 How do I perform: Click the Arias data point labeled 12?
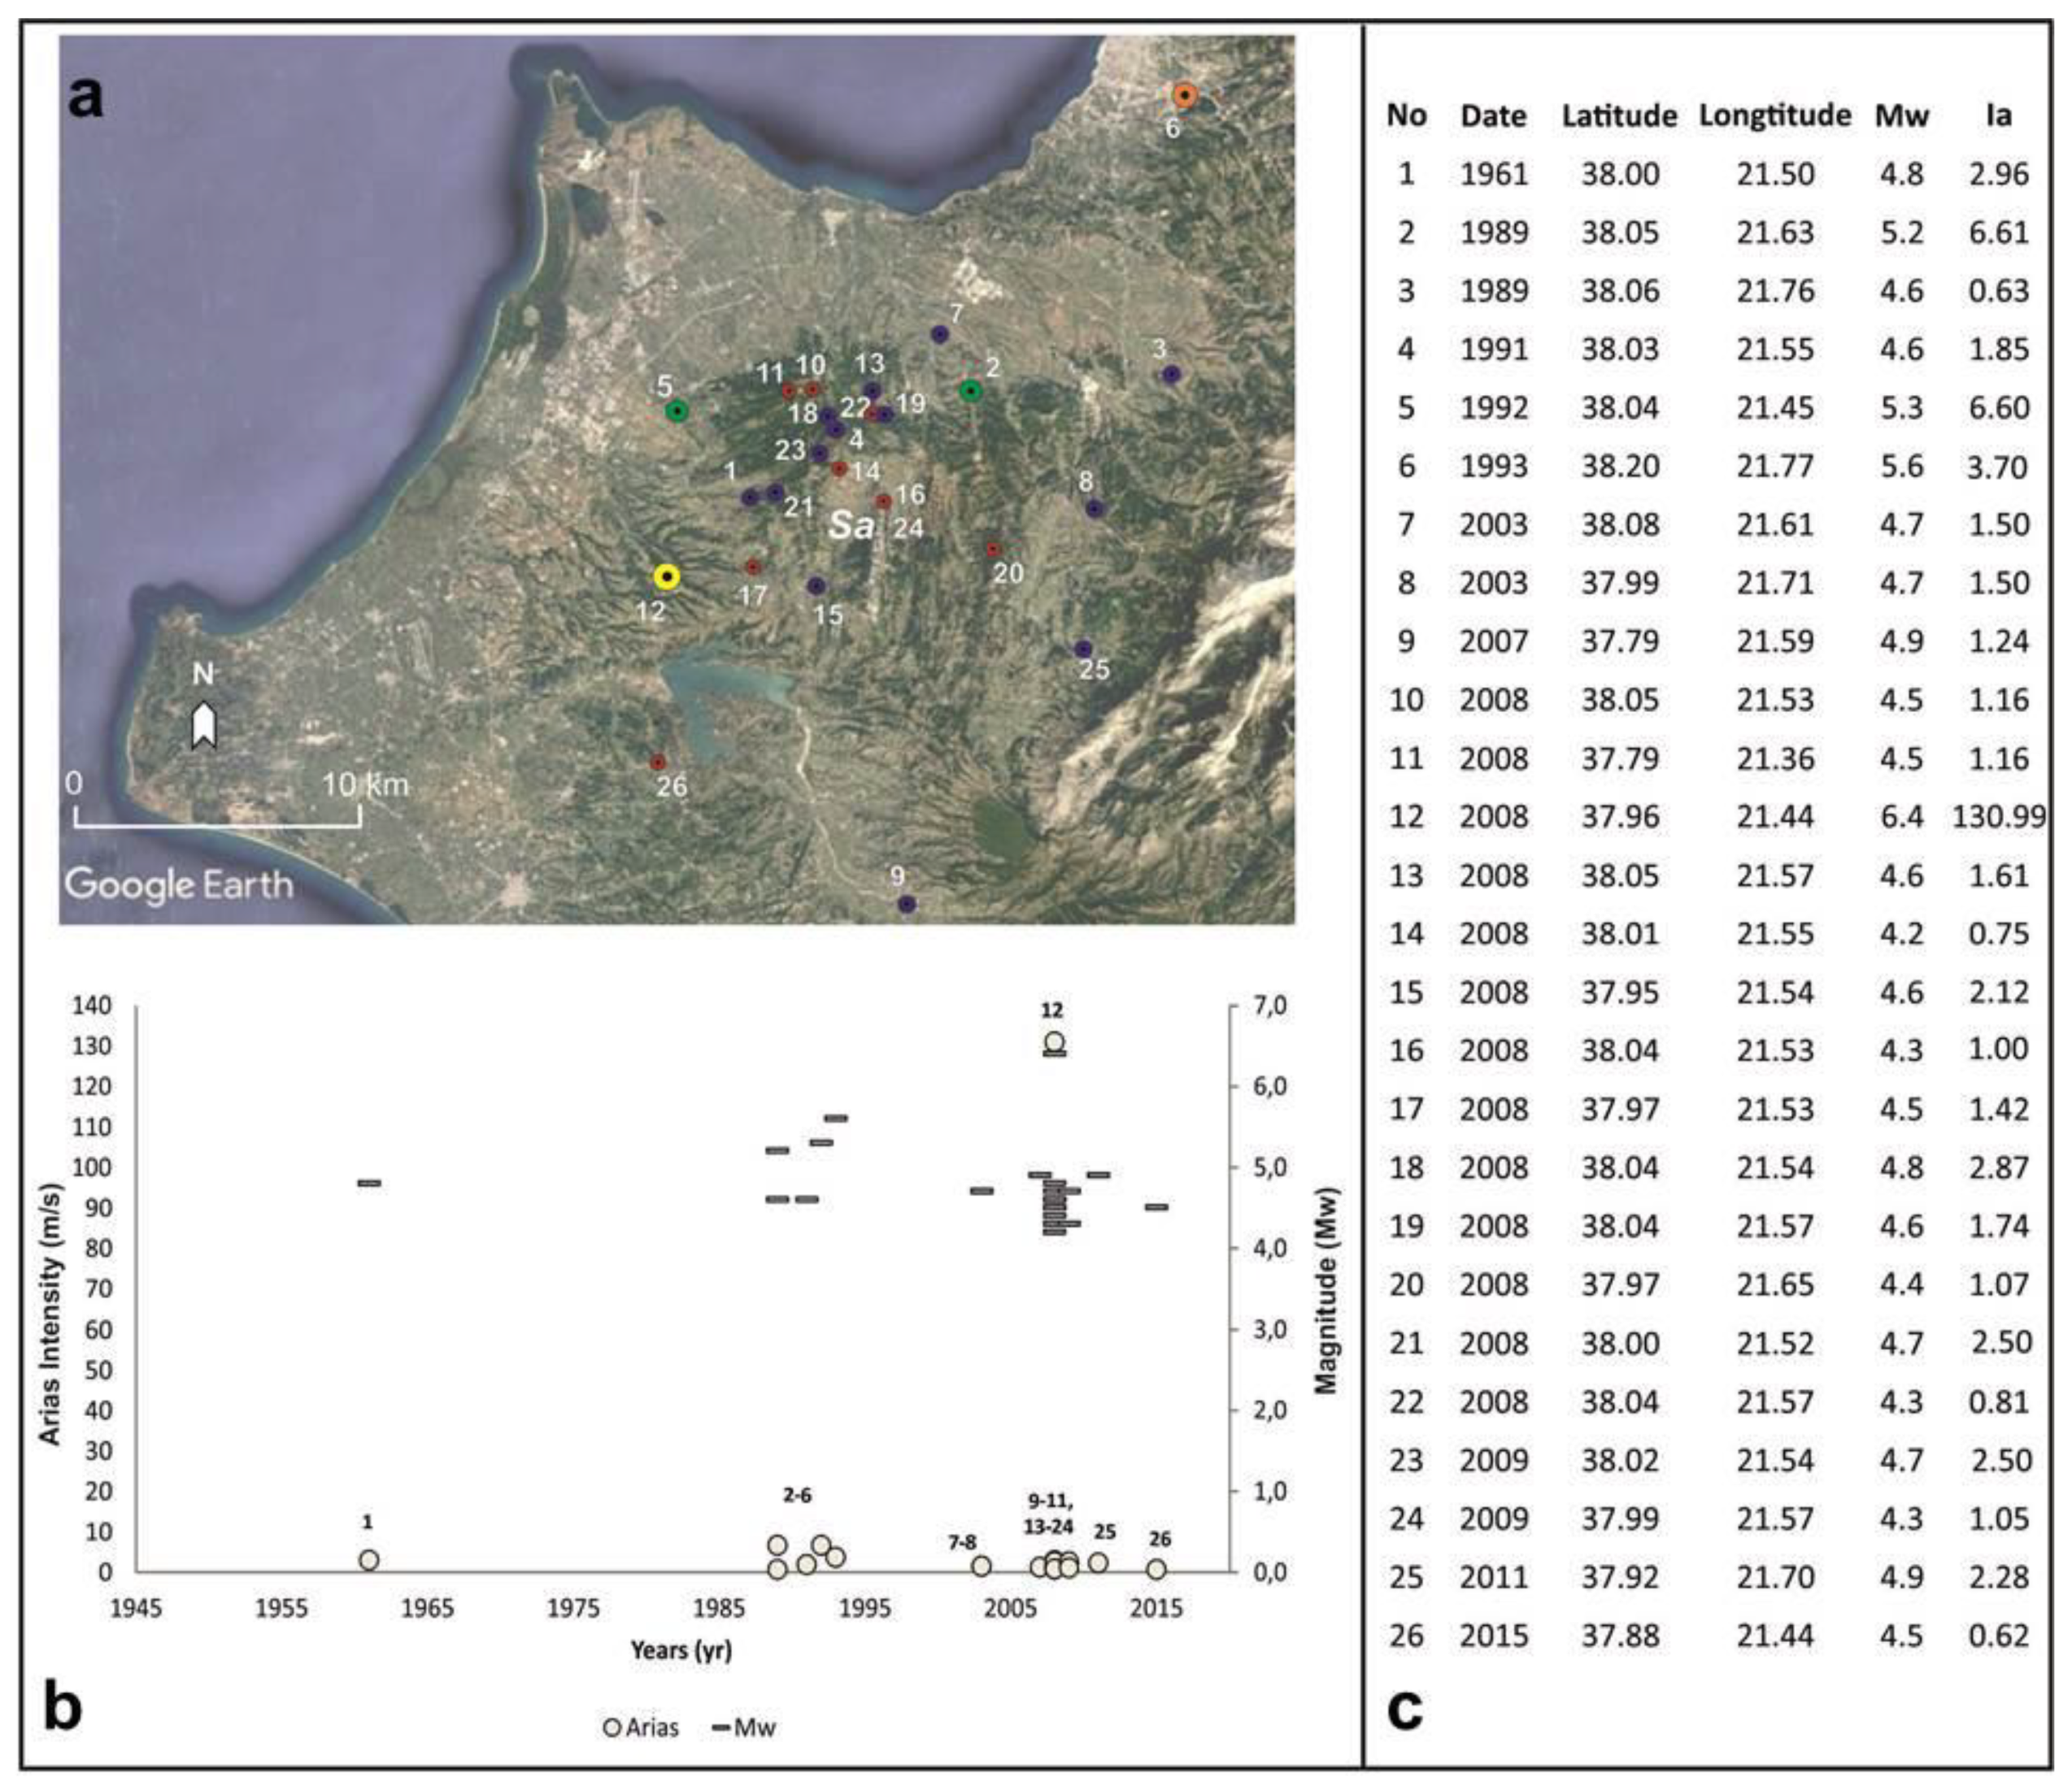[x=1053, y=1042]
